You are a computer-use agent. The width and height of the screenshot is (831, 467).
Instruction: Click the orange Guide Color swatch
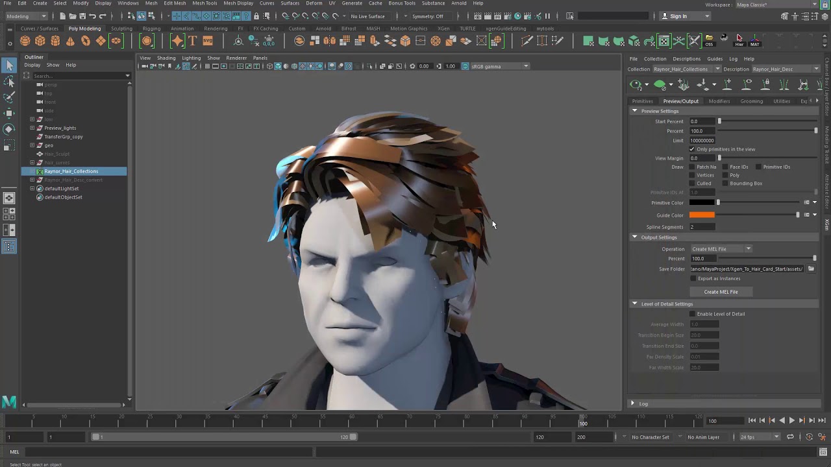(702, 215)
